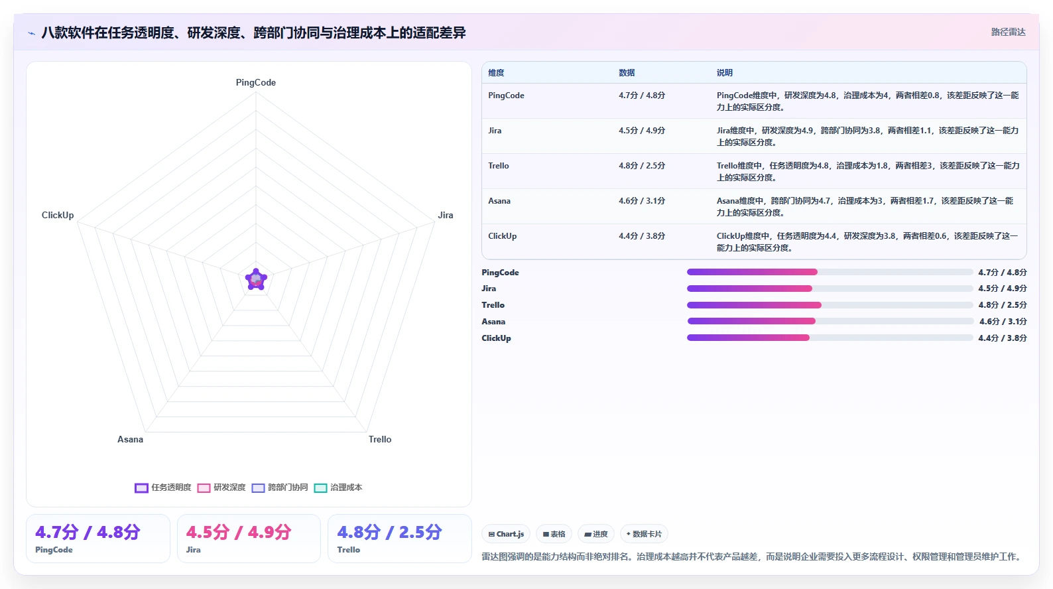Click the Jira label in the progress list
The image size is (1053, 589).
point(489,289)
